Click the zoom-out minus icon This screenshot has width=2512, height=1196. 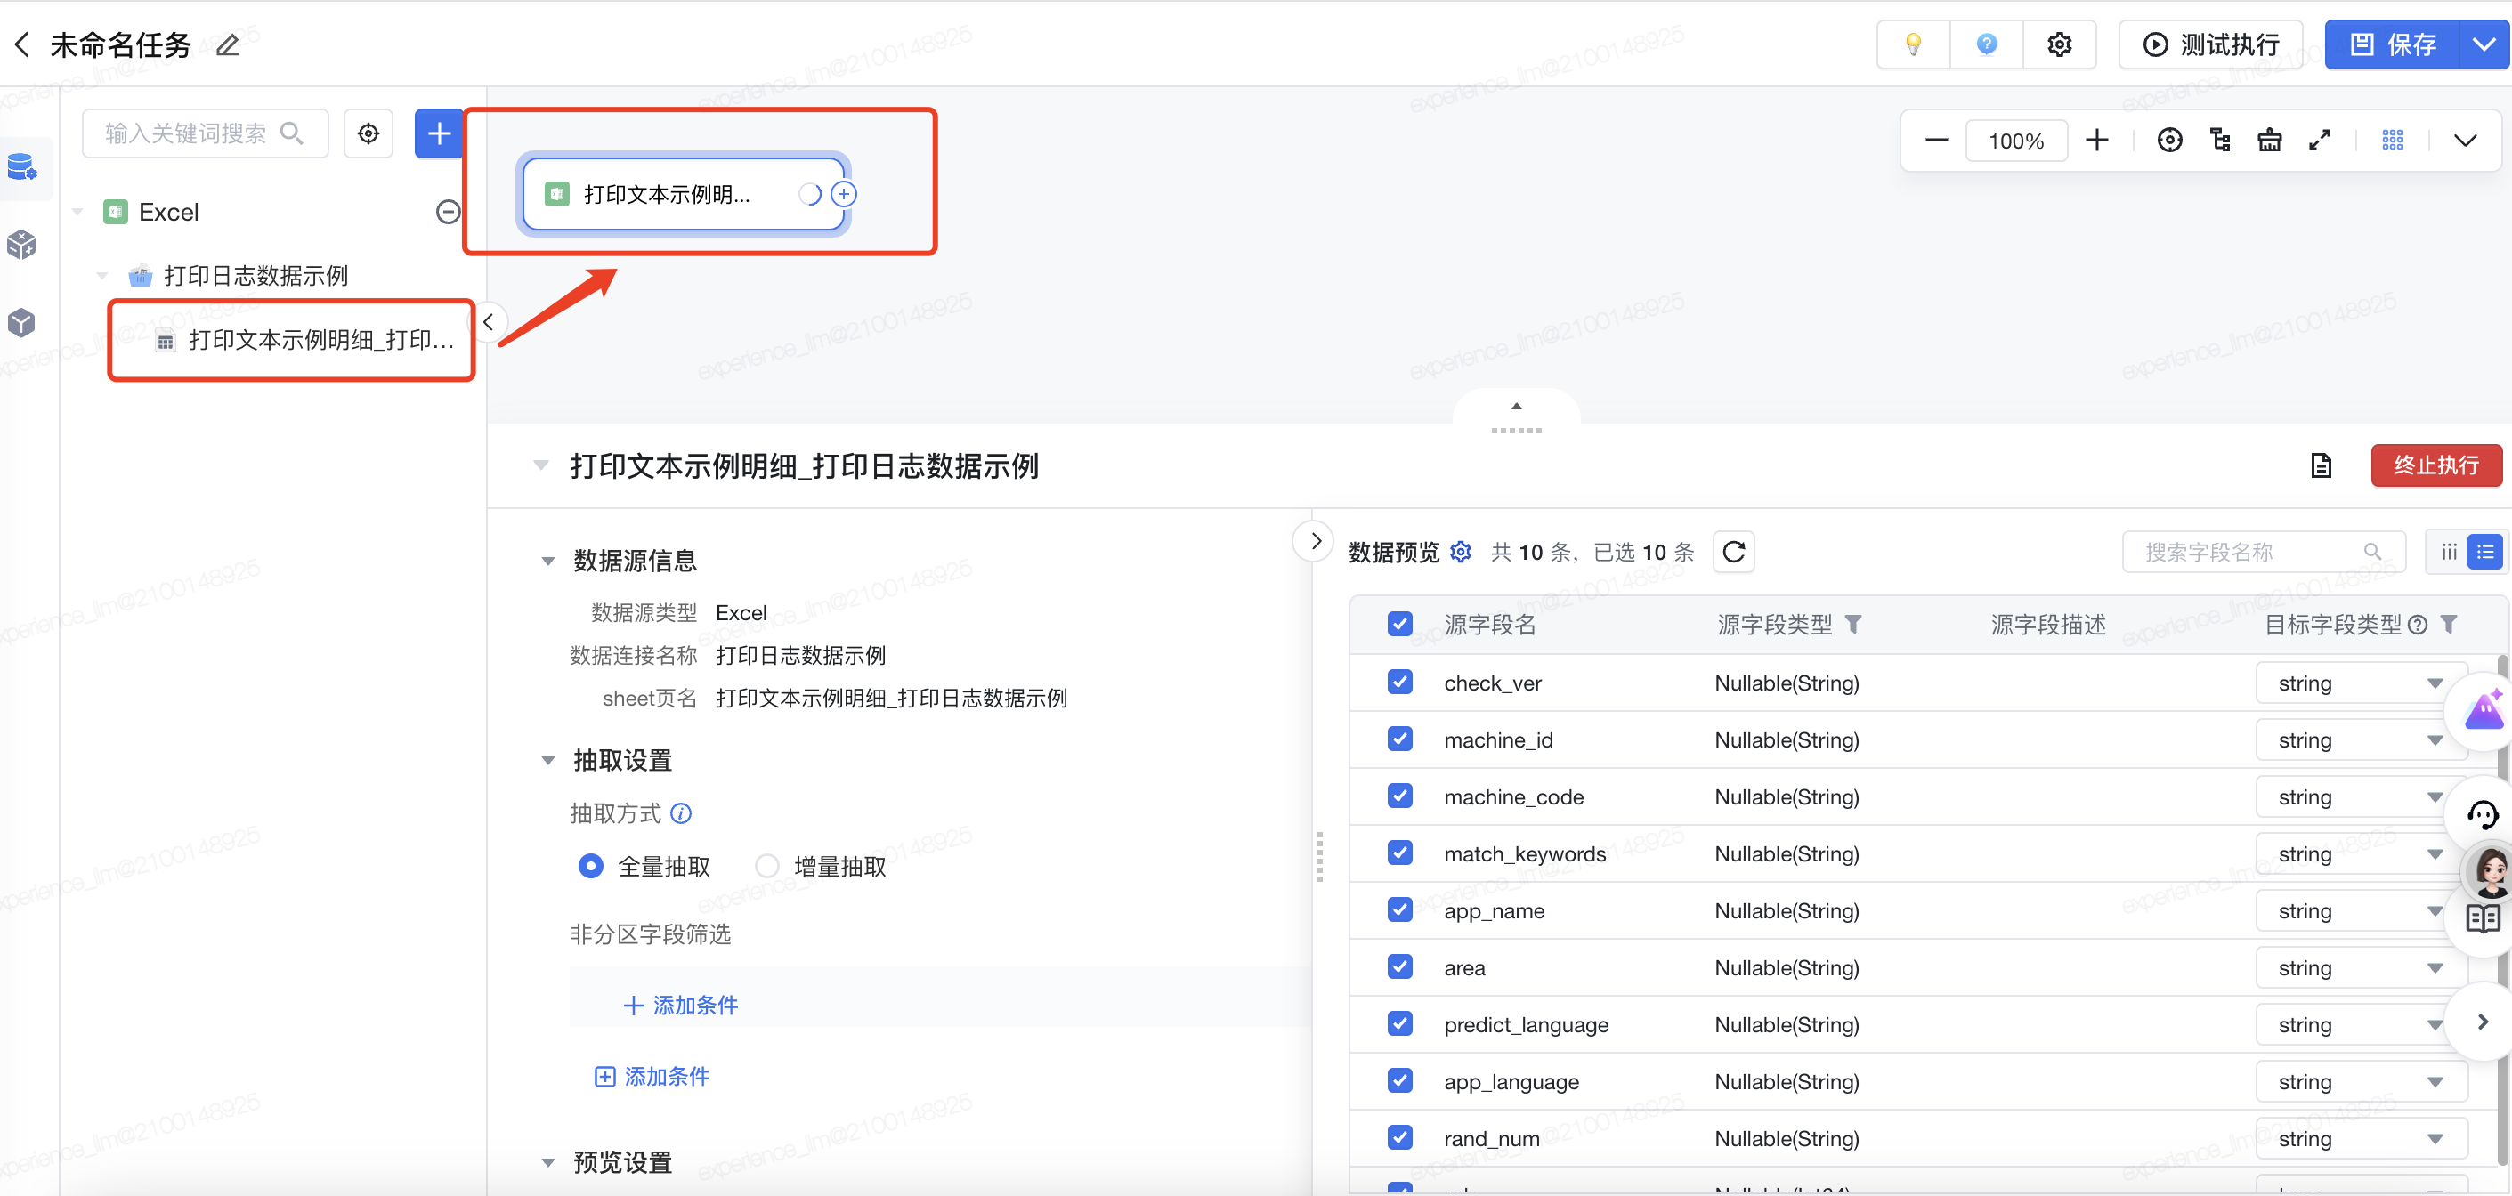[1936, 141]
